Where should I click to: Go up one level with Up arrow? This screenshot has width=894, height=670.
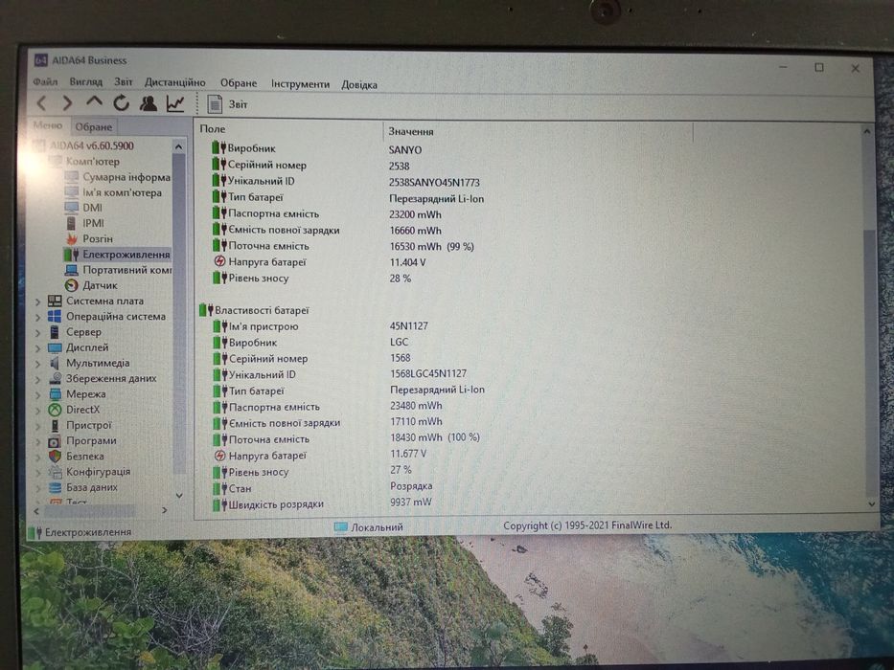[x=94, y=102]
